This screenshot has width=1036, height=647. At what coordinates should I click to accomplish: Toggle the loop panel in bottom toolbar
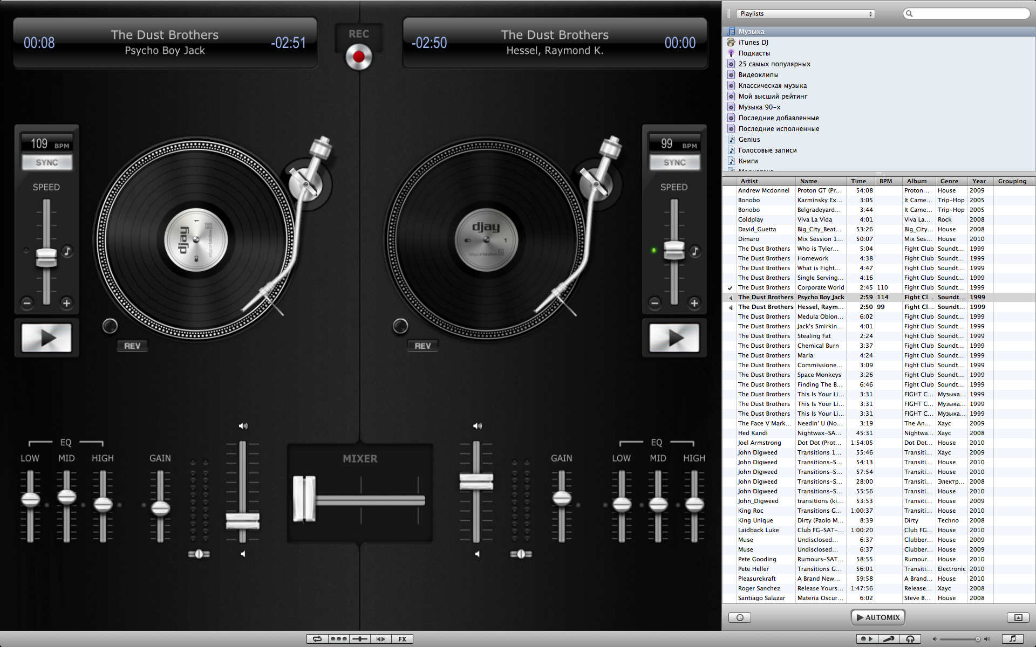317,639
